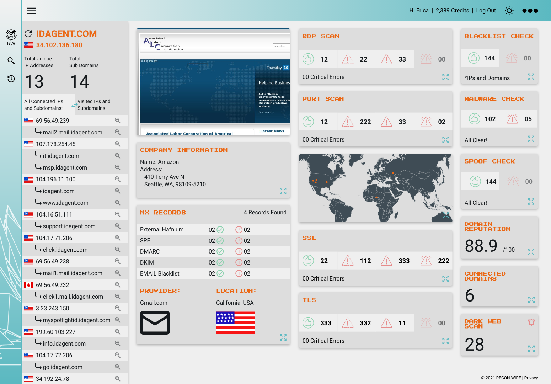Expand the MX Records card
551x384 pixels.
point(283,337)
